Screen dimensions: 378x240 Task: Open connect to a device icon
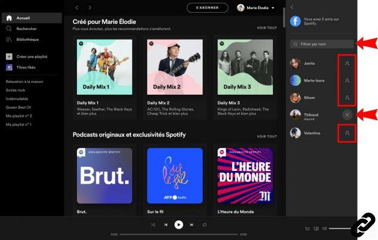(x=316, y=229)
